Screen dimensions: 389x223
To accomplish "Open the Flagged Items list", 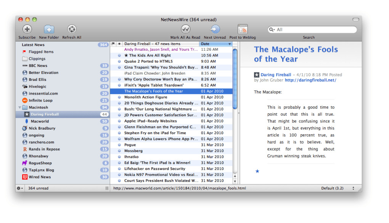I will (x=41, y=52).
